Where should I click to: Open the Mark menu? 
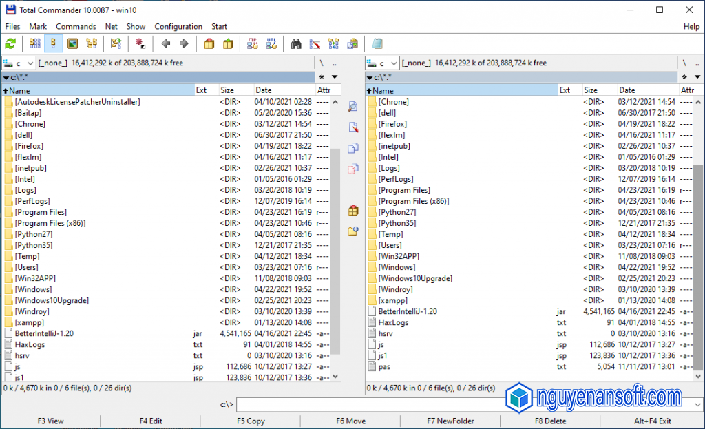point(38,27)
